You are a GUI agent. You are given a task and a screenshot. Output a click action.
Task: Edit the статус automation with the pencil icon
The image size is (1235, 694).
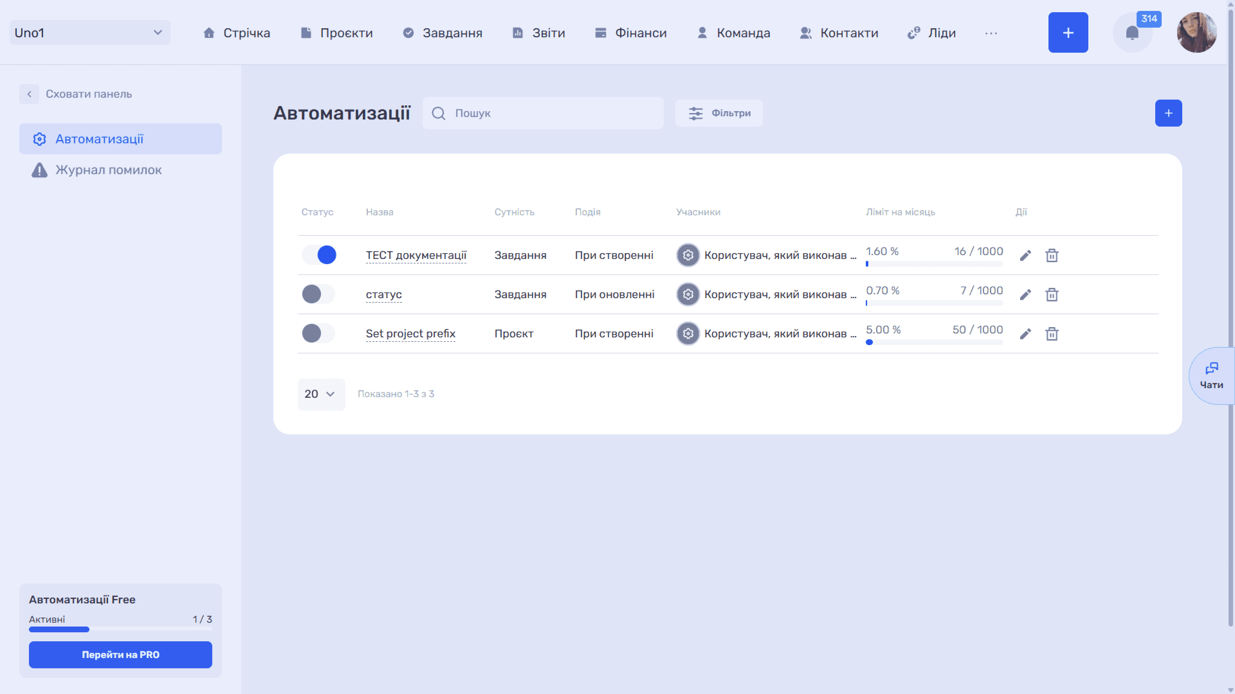click(1025, 295)
